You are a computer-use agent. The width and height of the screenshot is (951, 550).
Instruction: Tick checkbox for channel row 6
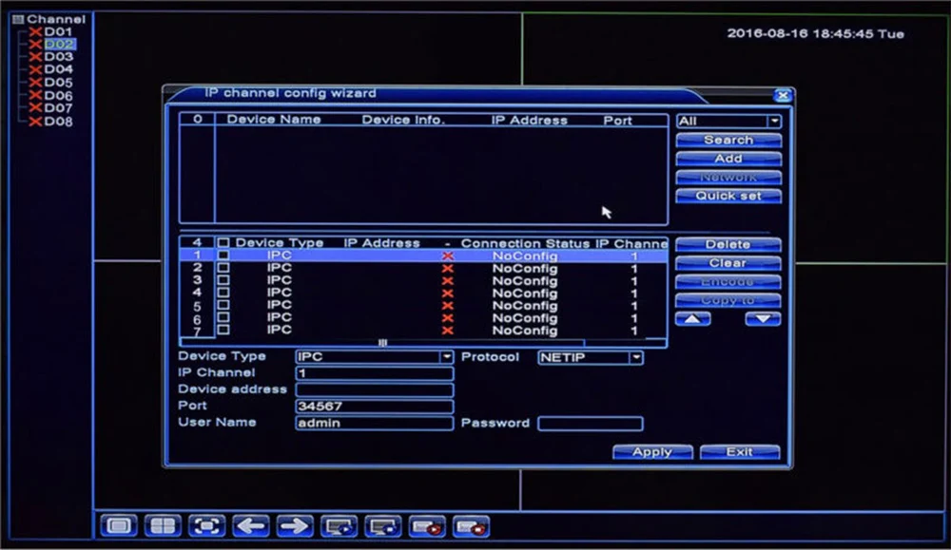(223, 316)
